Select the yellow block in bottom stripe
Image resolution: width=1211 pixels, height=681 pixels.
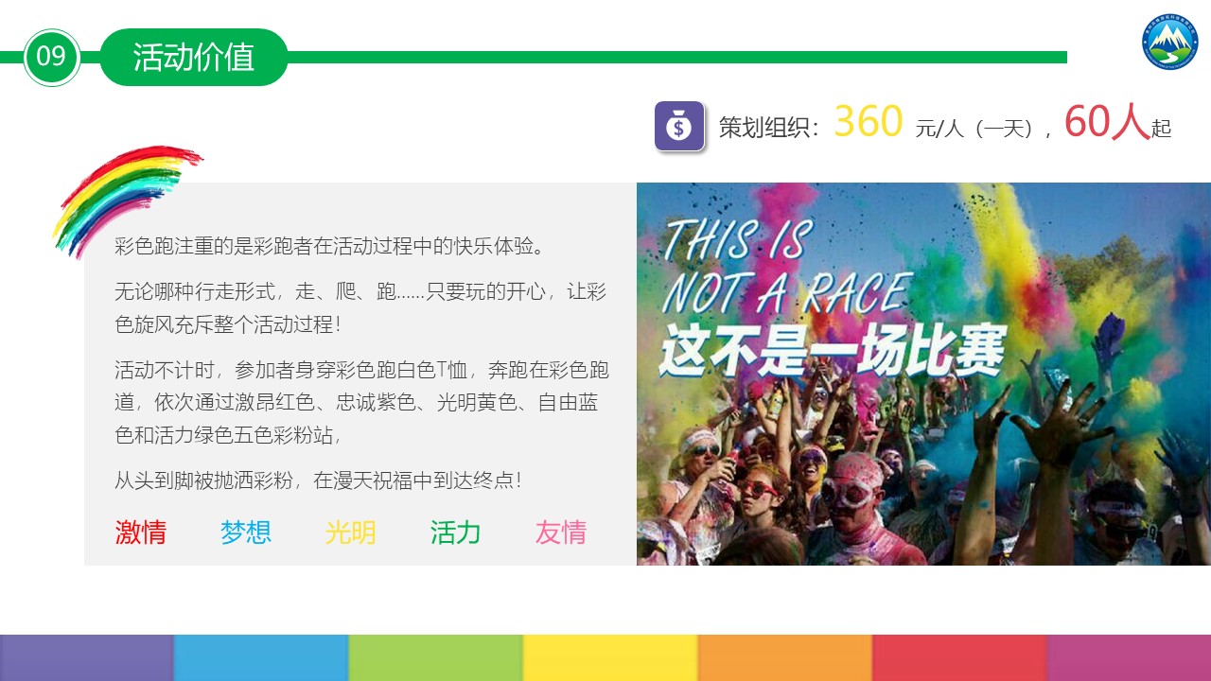(x=610, y=657)
